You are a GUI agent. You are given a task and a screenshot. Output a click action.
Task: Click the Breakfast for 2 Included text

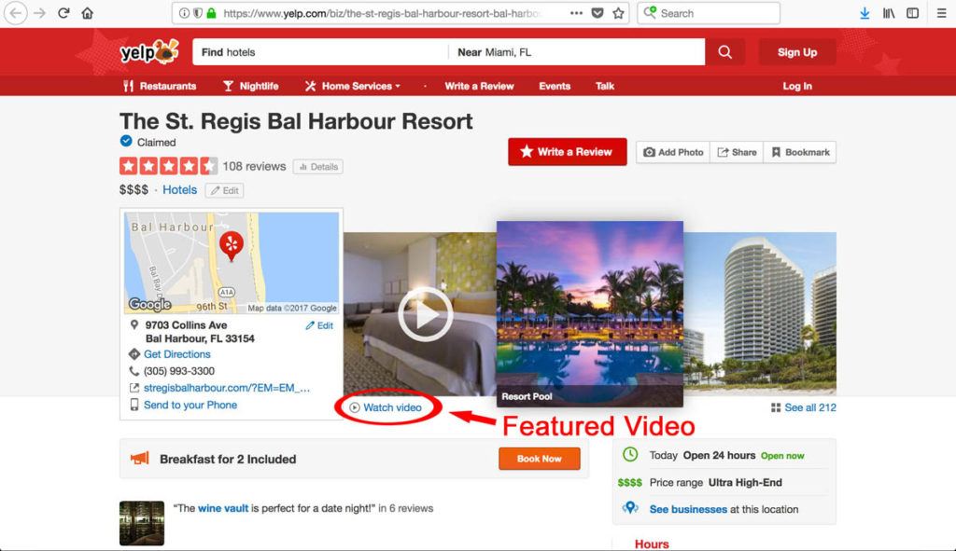[x=228, y=459]
